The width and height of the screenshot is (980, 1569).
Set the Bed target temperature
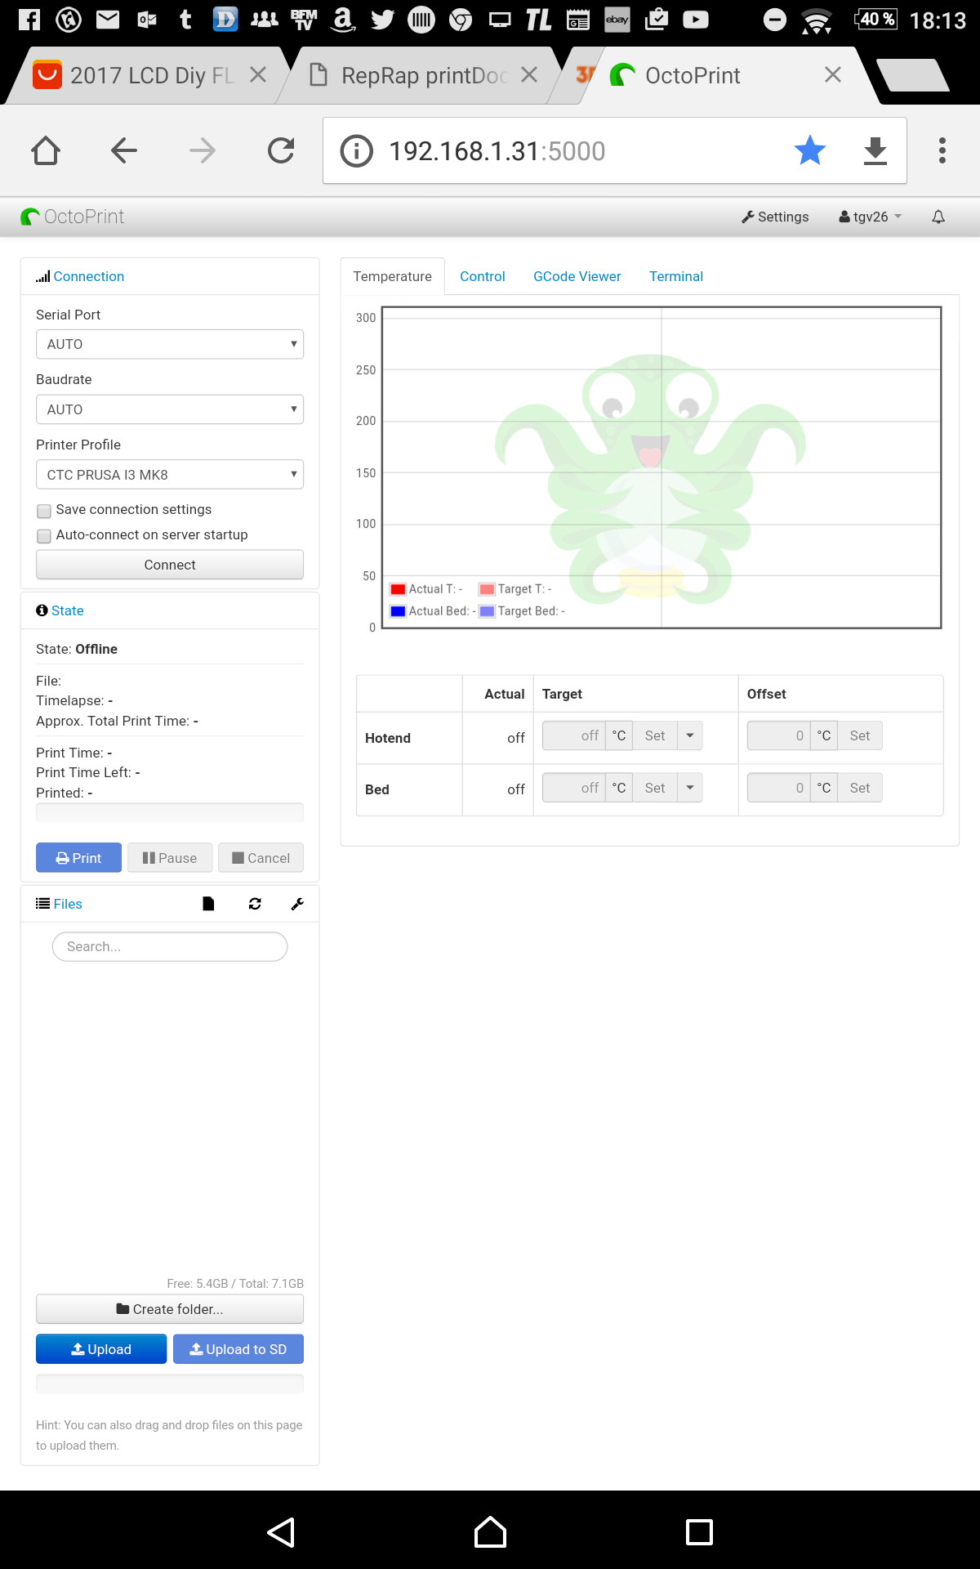(x=655, y=788)
